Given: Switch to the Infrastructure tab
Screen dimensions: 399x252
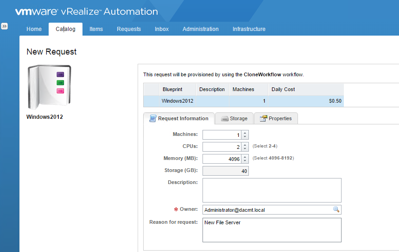Looking at the screenshot, I should point(249,29).
